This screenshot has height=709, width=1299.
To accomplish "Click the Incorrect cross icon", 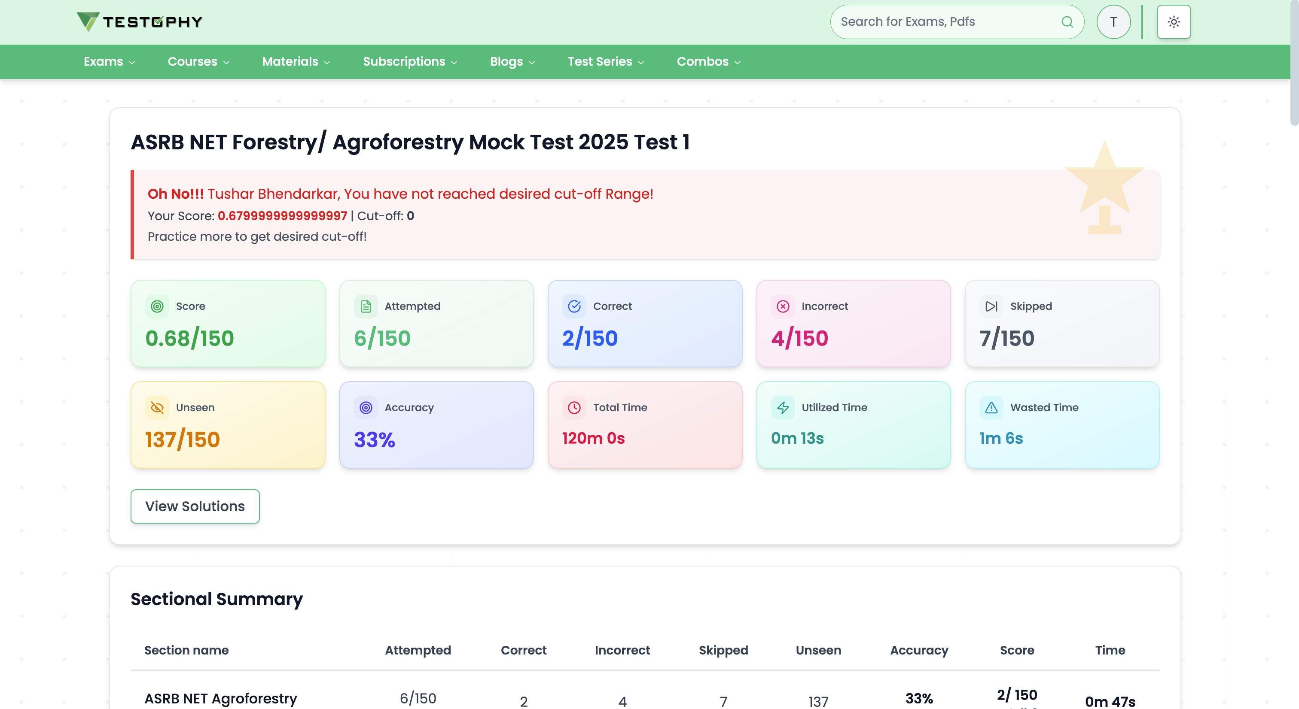I will point(783,306).
